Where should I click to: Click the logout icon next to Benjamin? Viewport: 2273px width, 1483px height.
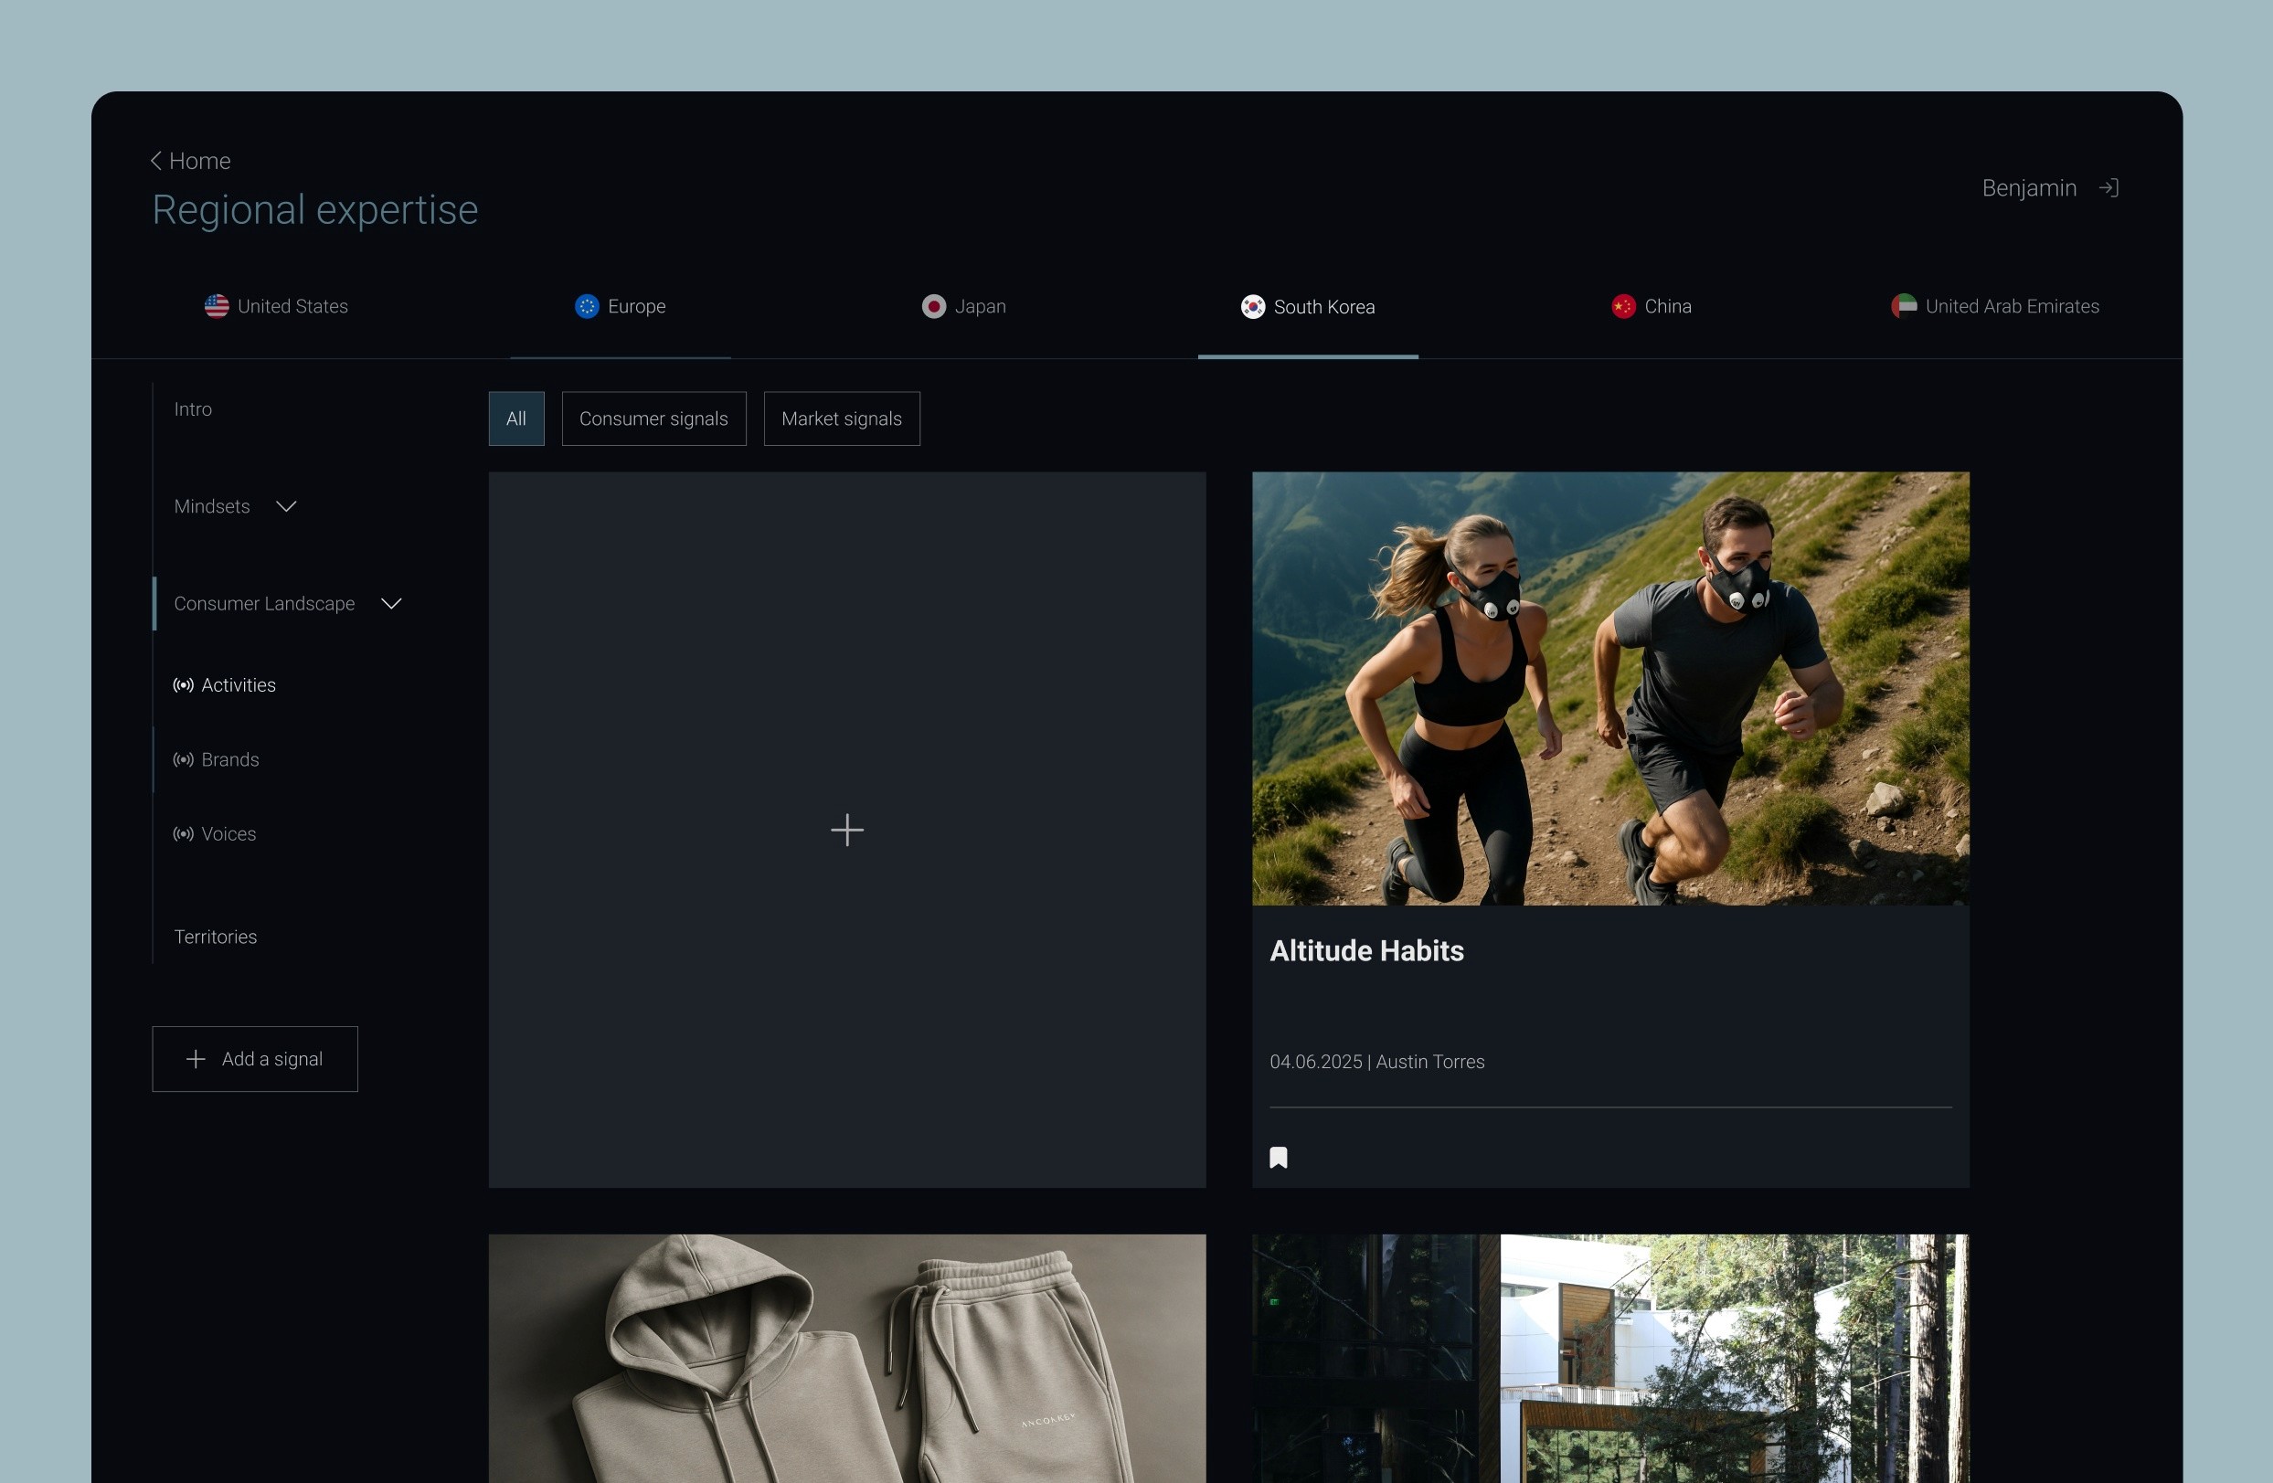click(2108, 188)
